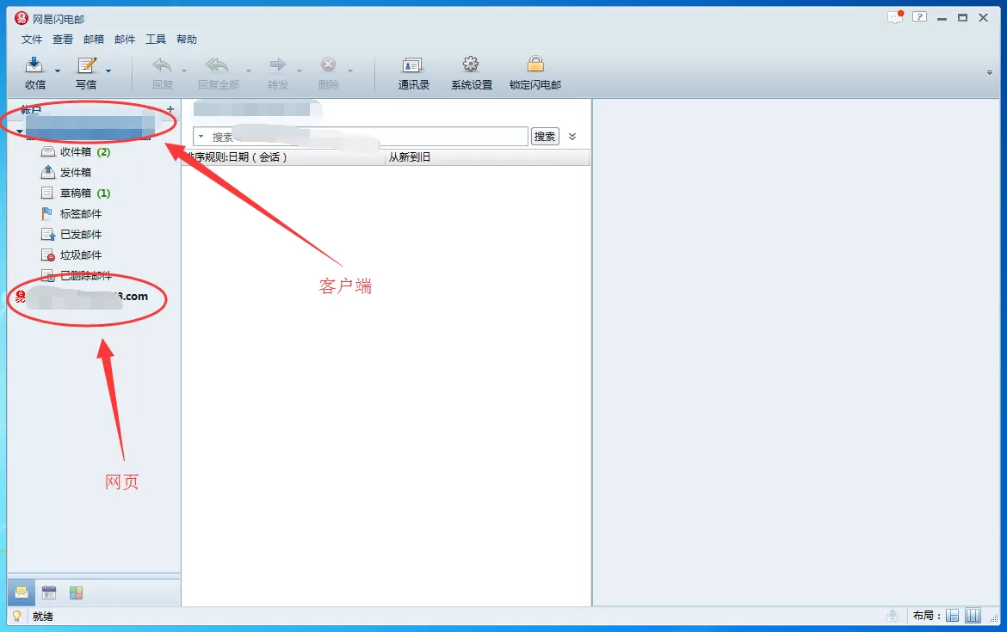Select the horizontal split layout icon
Image resolution: width=1007 pixels, height=632 pixels.
pyautogui.click(x=953, y=616)
